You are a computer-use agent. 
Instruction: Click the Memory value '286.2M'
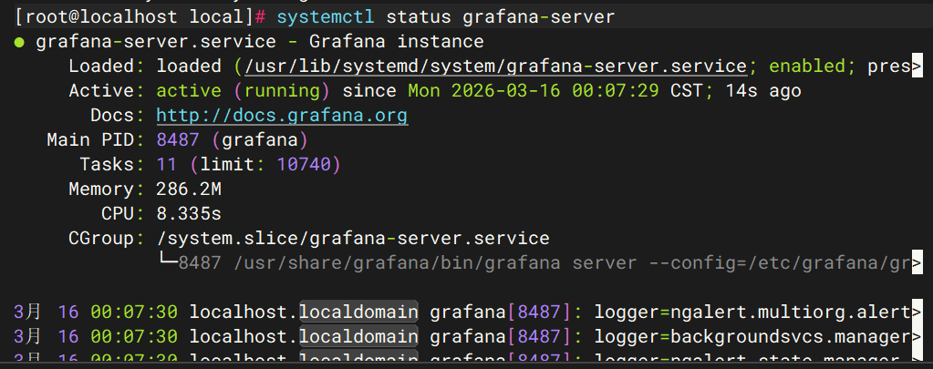click(189, 190)
